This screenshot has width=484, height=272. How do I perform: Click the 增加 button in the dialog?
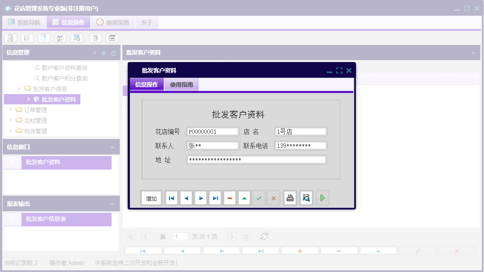coord(151,198)
